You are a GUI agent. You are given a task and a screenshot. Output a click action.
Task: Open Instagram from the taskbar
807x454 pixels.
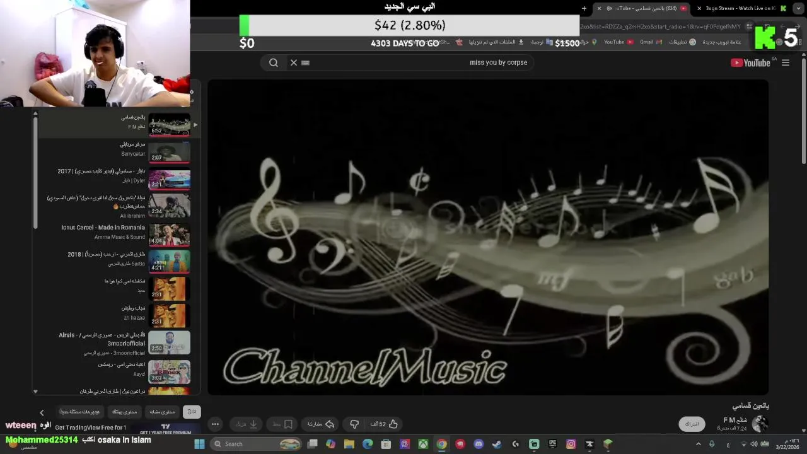point(571,444)
